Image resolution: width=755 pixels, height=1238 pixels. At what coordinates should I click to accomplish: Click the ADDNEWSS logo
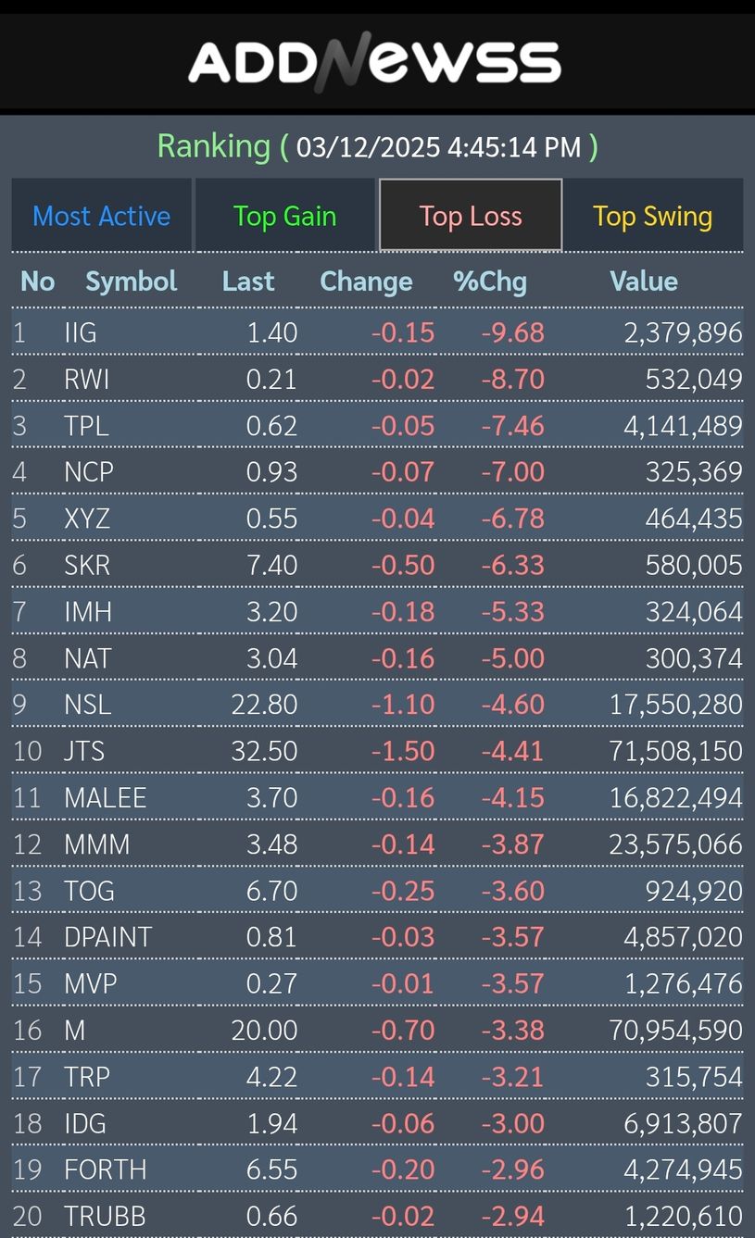click(x=374, y=62)
